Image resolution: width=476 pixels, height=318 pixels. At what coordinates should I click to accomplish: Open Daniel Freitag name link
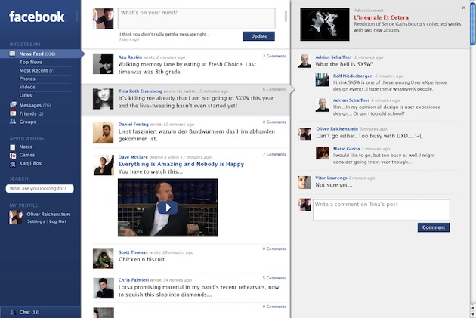(133, 124)
